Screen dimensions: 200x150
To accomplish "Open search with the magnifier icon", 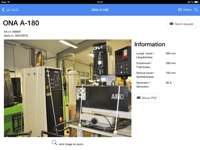I will pos(196,10).
